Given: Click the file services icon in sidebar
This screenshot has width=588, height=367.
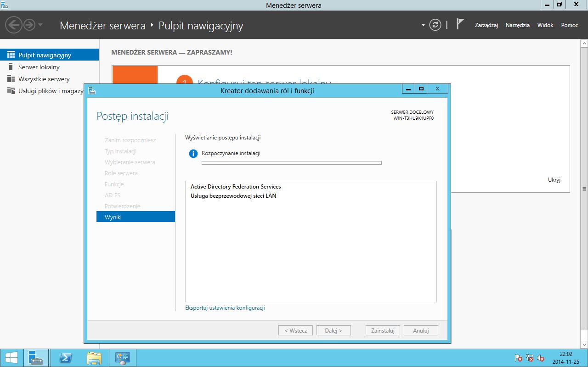Looking at the screenshot, I should pyautogui.click(x=11, y=91).
